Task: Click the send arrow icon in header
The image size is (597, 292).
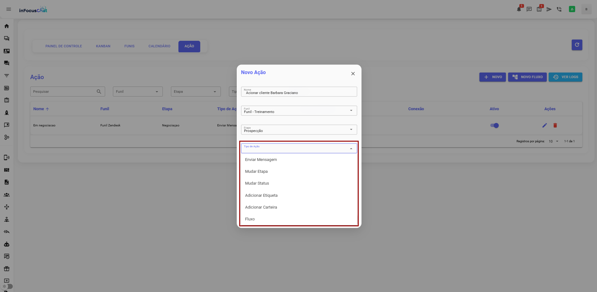Action: 549,9
